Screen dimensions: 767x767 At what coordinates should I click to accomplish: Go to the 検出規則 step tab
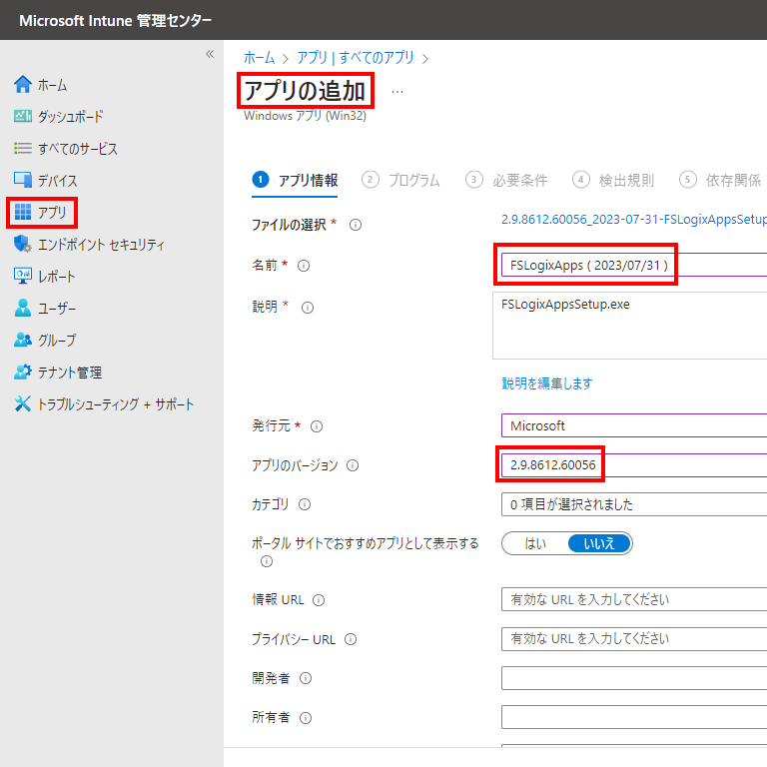tap(613, 180)
